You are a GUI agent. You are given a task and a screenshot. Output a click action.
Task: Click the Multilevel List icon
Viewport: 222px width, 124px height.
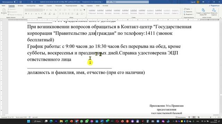coord(69,10)
